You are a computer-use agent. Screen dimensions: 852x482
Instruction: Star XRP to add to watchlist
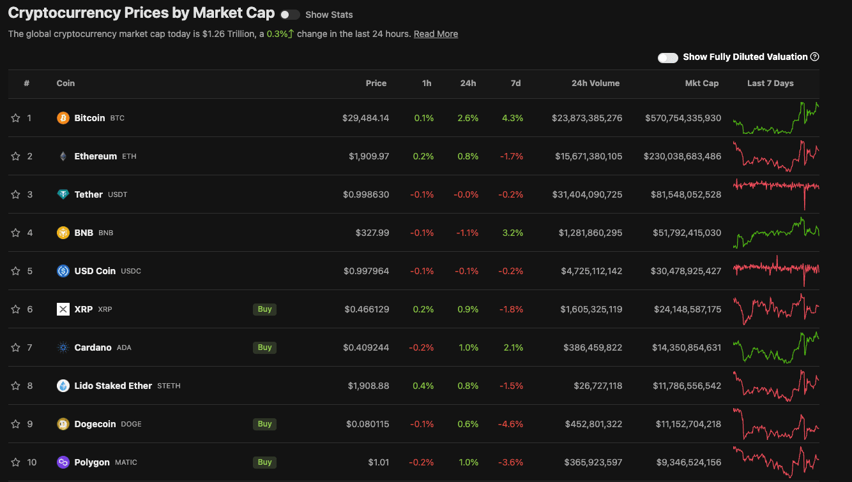[x=15, y=309]
